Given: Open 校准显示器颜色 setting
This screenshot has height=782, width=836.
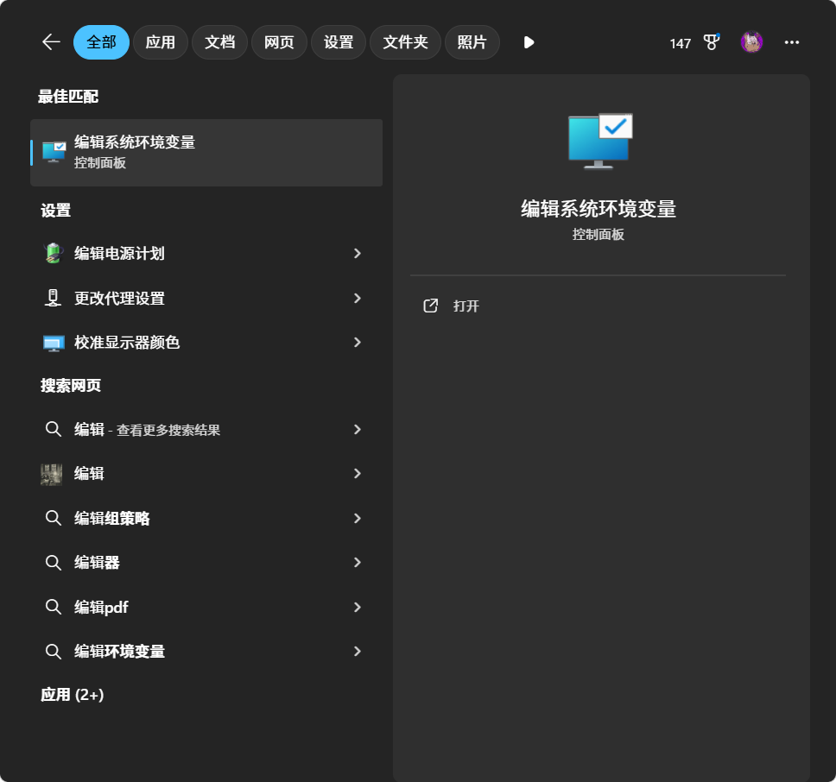Looking at the screenshot, I should click(x=206, y=343).
